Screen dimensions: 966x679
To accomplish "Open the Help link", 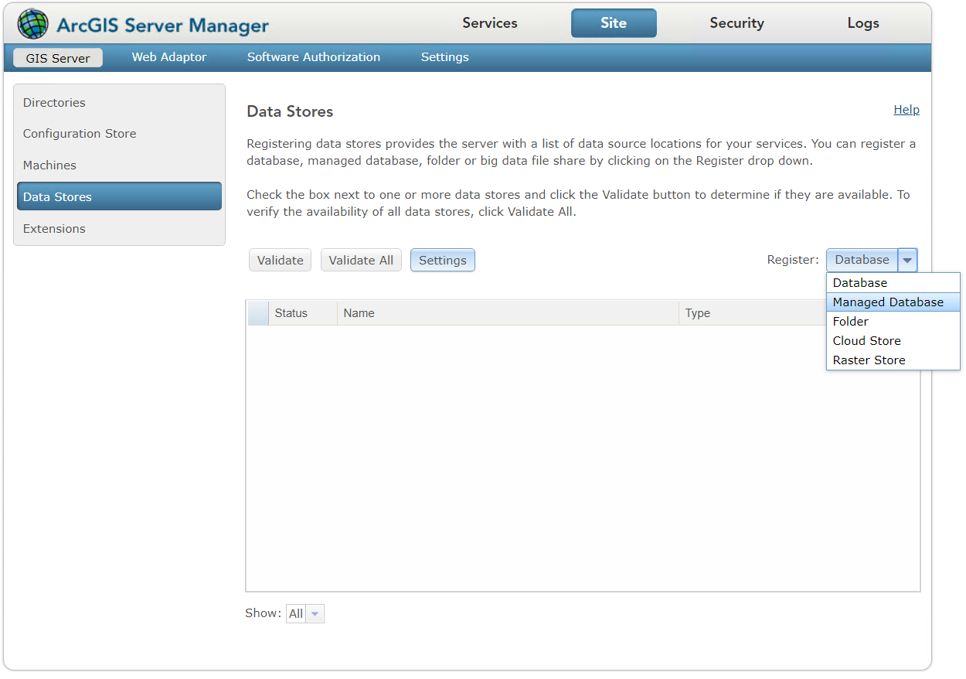I will tap(906, 110).
